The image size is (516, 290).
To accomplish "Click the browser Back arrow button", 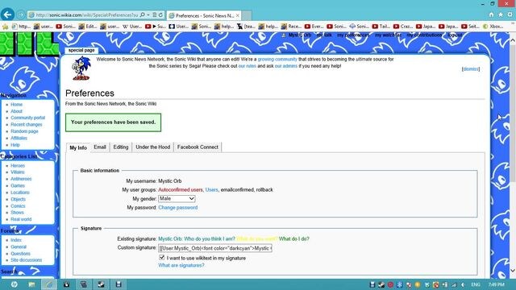I will pyautogui.click(x=7, y=14).
